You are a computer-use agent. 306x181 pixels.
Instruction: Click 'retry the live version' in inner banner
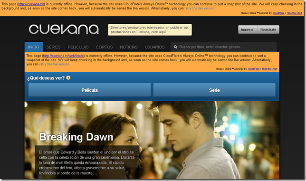pos(54,64)
